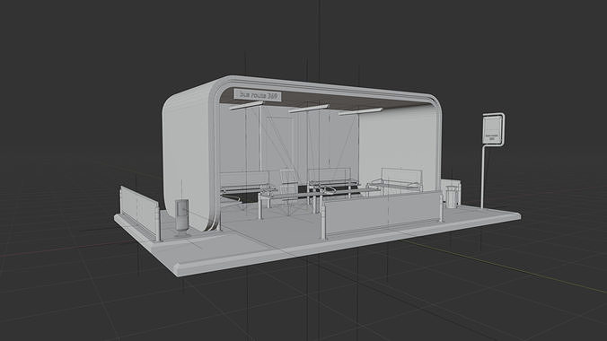The width and height of the screenshot is (607, 341).
Task: Select the "bus route 369" sign text
Action: [x=258, y=95]
